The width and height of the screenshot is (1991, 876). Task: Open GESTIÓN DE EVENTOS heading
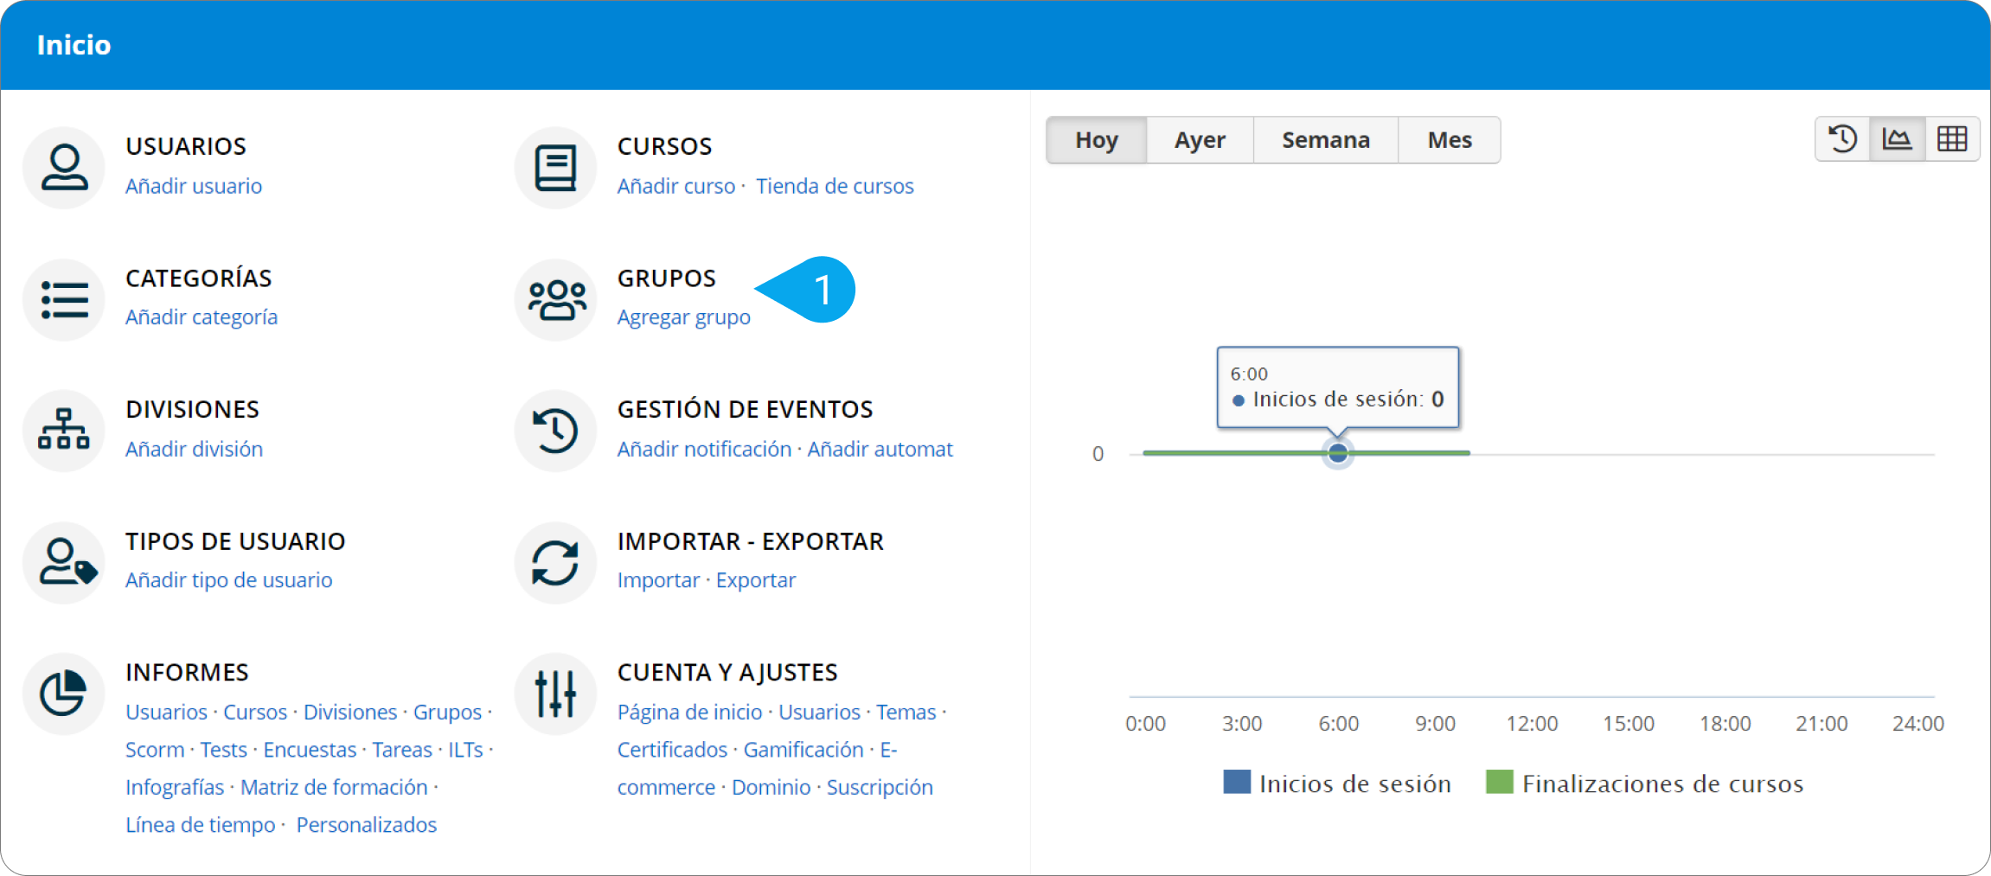pos(745,409)
